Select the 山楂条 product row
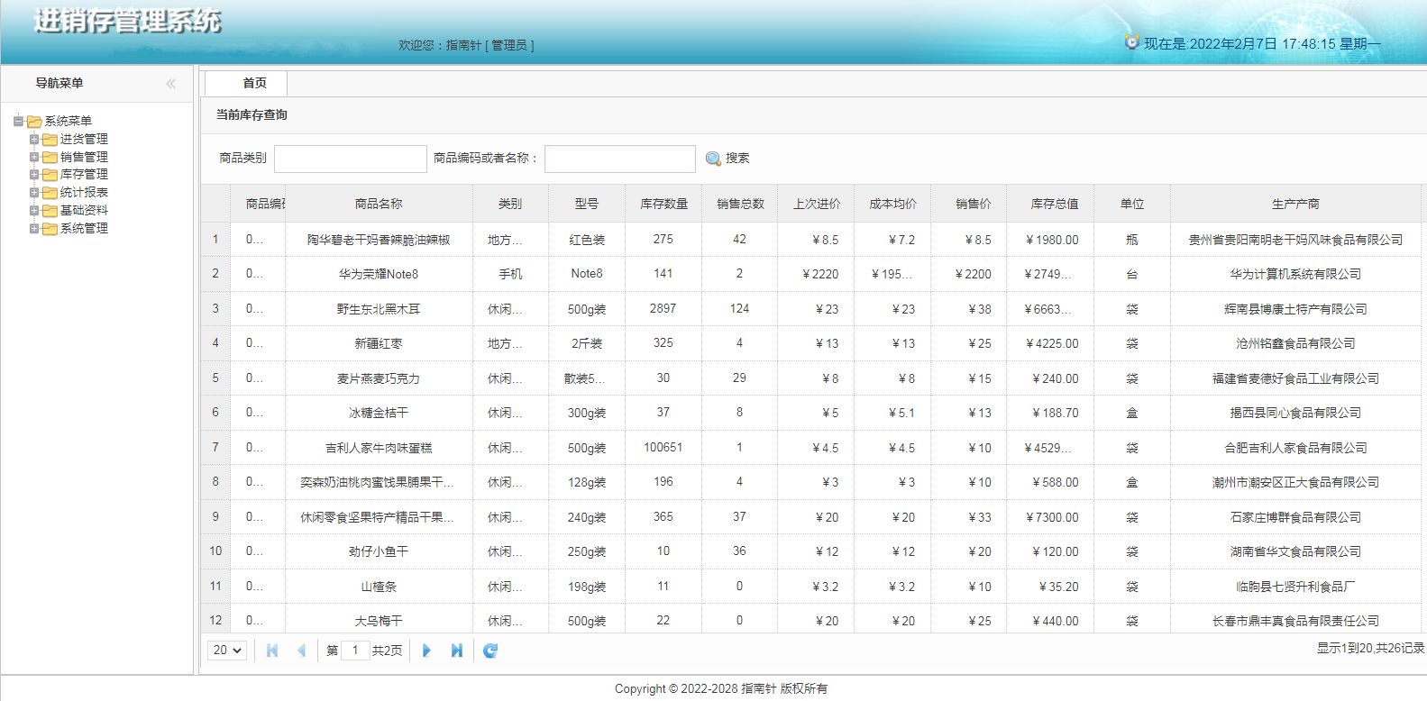The height and width of the screenshot is (701, 1427). [x=810, y=587]
